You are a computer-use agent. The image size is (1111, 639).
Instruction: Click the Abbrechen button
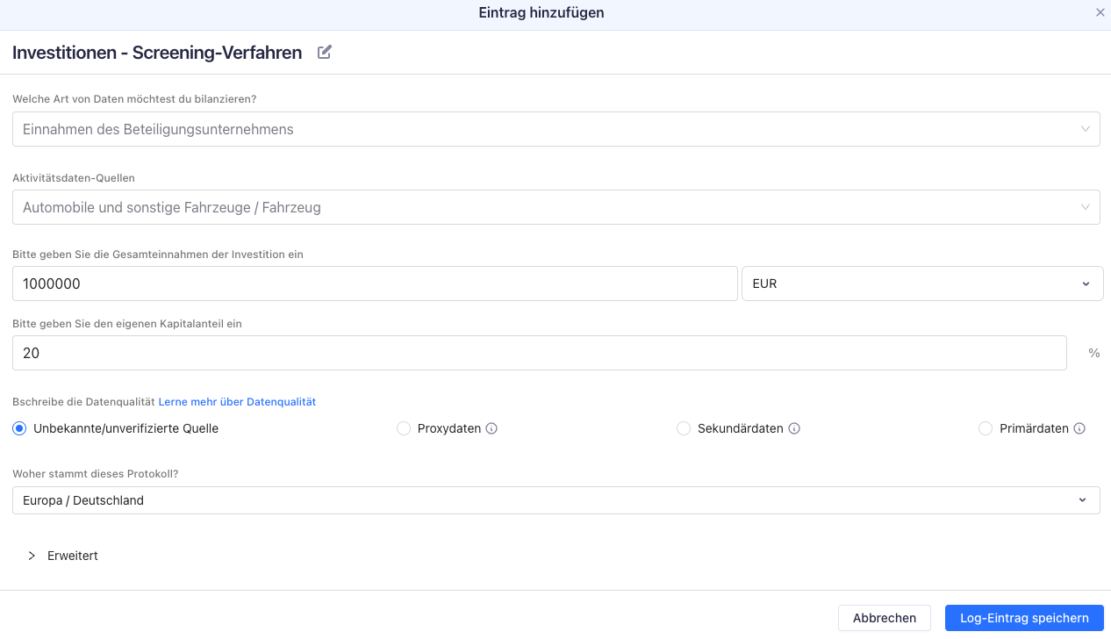[885, 618]
